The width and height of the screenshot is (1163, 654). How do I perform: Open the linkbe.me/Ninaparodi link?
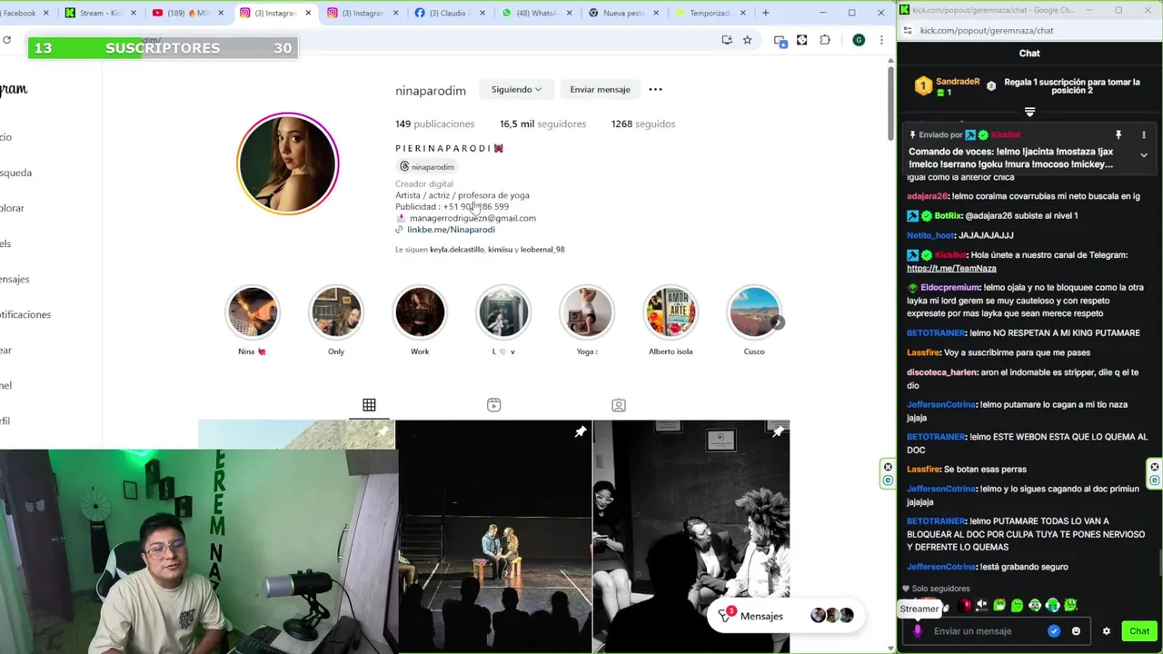point(451,230)
